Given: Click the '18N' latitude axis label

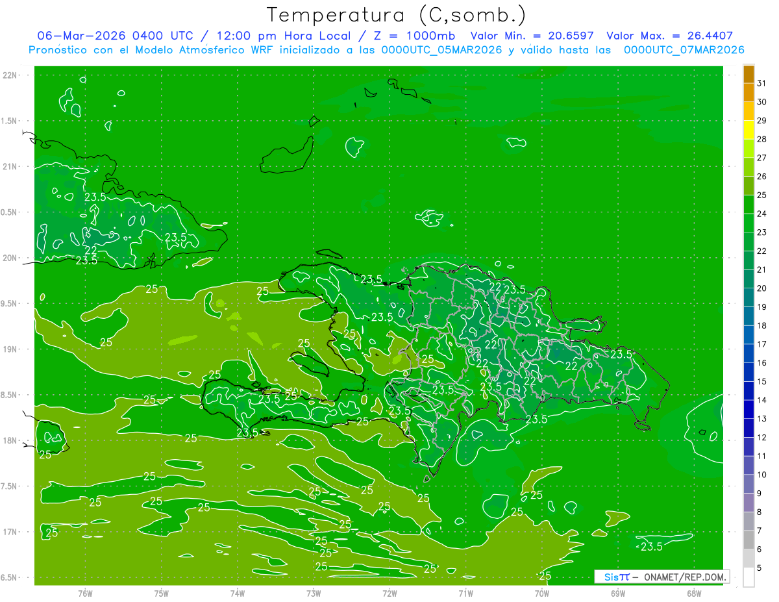Looking at the screenshot, I should point(9,440).
